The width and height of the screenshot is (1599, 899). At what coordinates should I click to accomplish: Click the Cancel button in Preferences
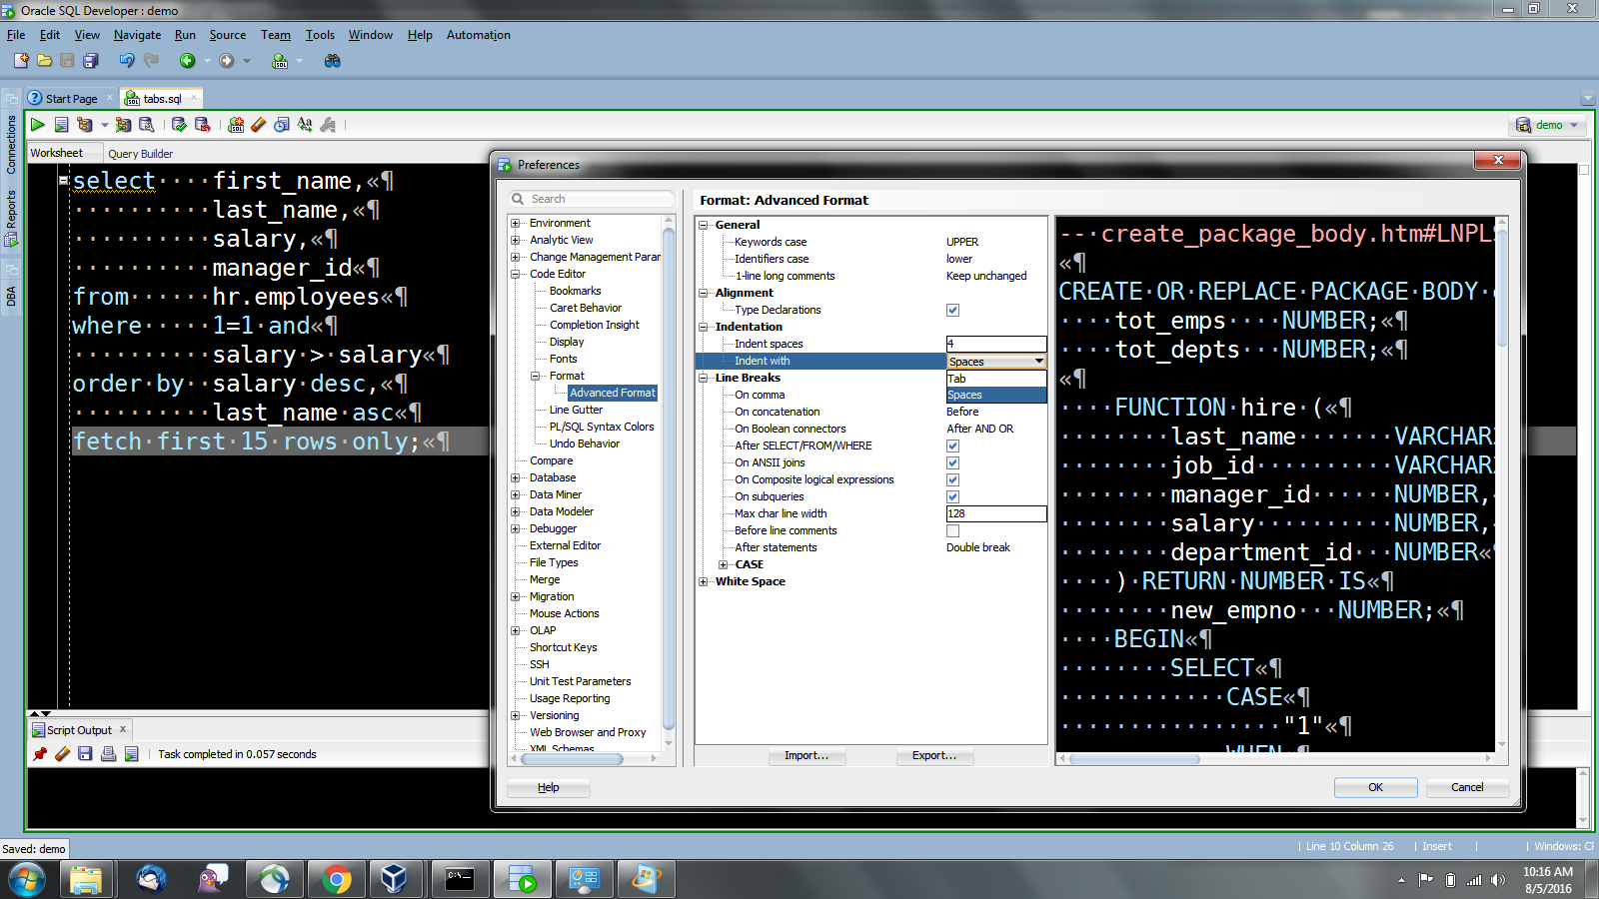pos(1467,787)
